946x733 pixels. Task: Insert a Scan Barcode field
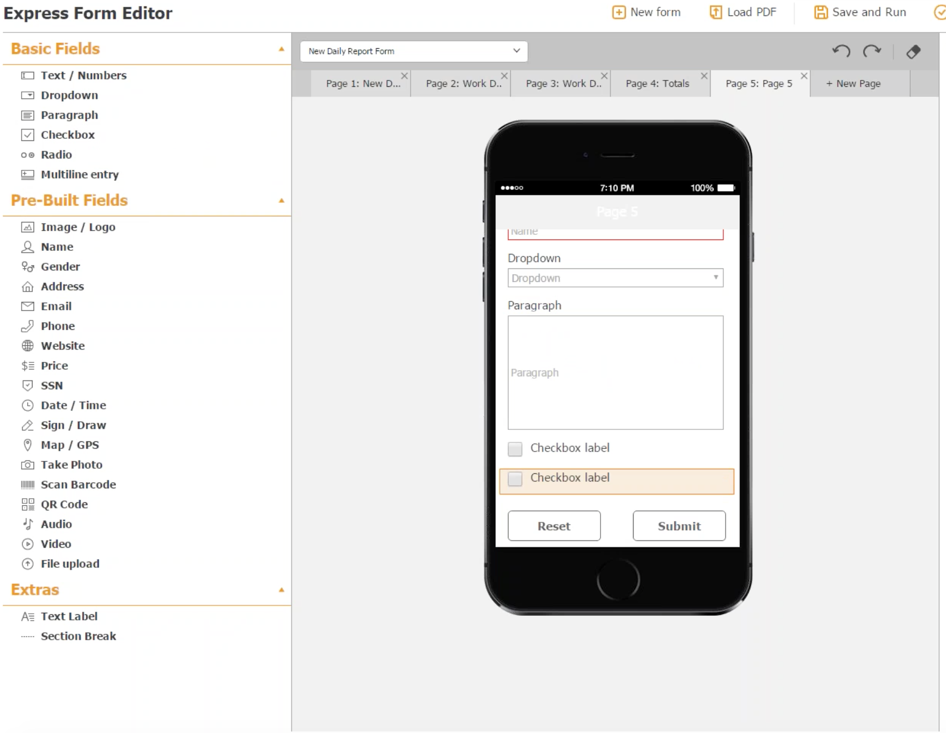click(x=78, y=485)
